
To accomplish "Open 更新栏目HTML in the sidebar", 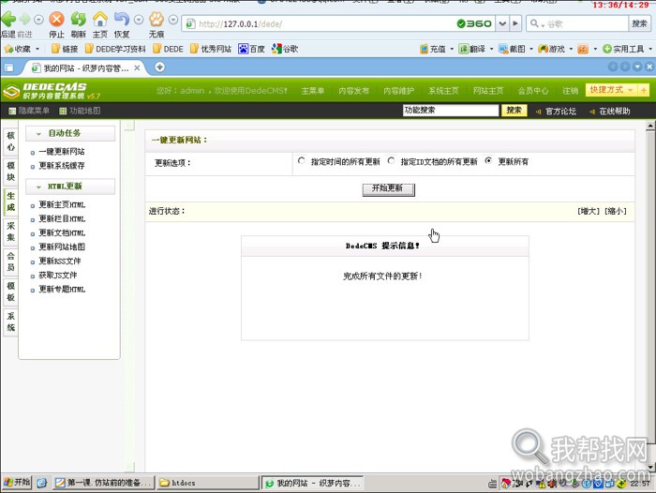I will click(x=62, y=219).
